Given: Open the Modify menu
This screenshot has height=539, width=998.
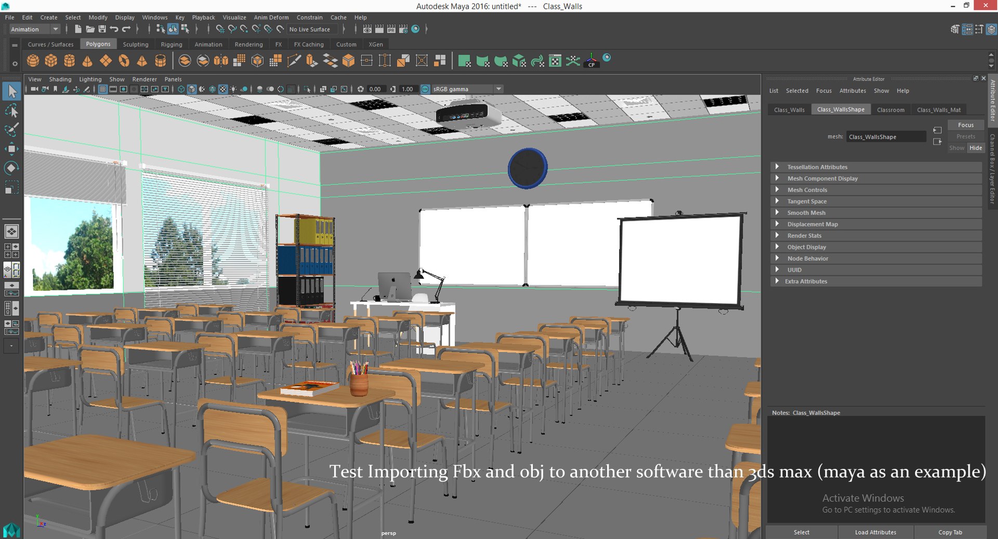Looking at the screenshot, I should click(98, 17).
